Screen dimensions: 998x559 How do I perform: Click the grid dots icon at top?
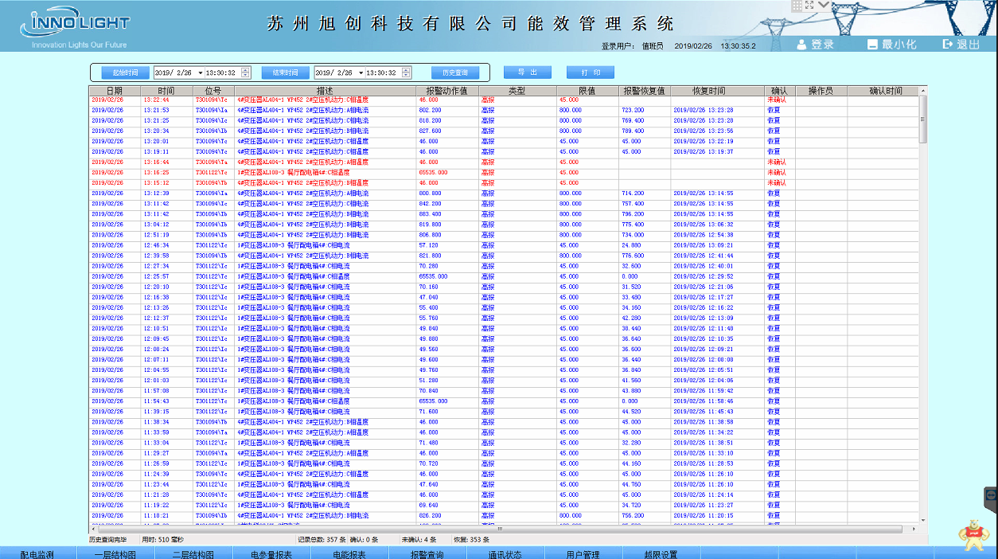797,5
